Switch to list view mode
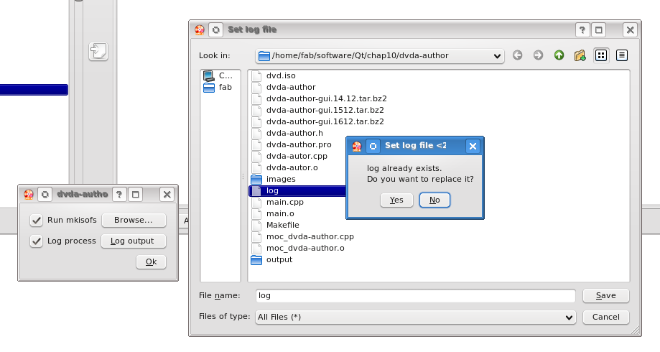 pyautogui.click(x=601, y=55)
